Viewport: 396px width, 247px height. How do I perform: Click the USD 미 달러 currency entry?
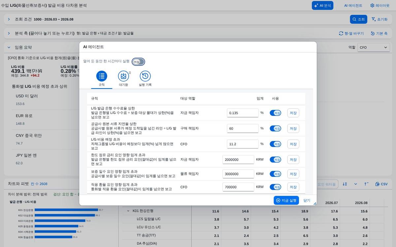(27, 96)
